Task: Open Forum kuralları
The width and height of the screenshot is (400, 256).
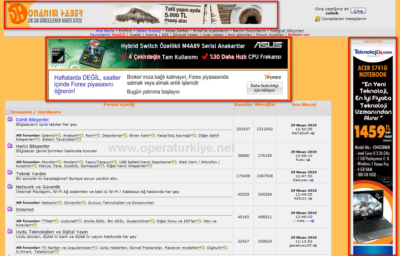Action: point(270,34)
